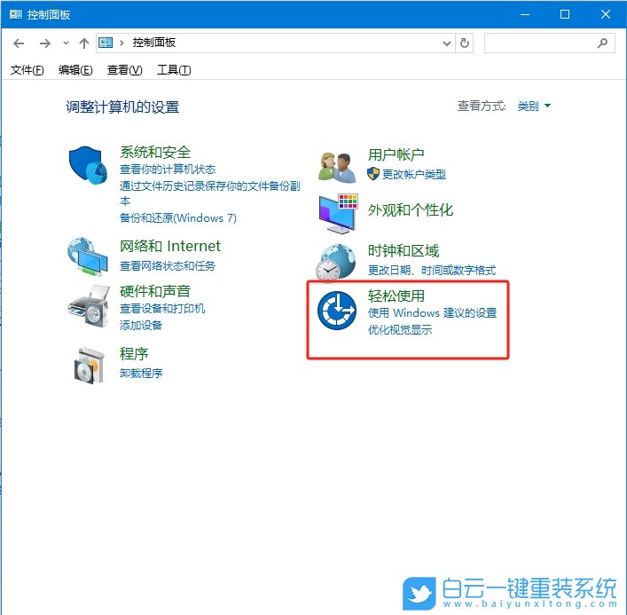Screen dimensions: 627x615
Task: Click the title bar Control Panel icon
Action: [16, 14]
